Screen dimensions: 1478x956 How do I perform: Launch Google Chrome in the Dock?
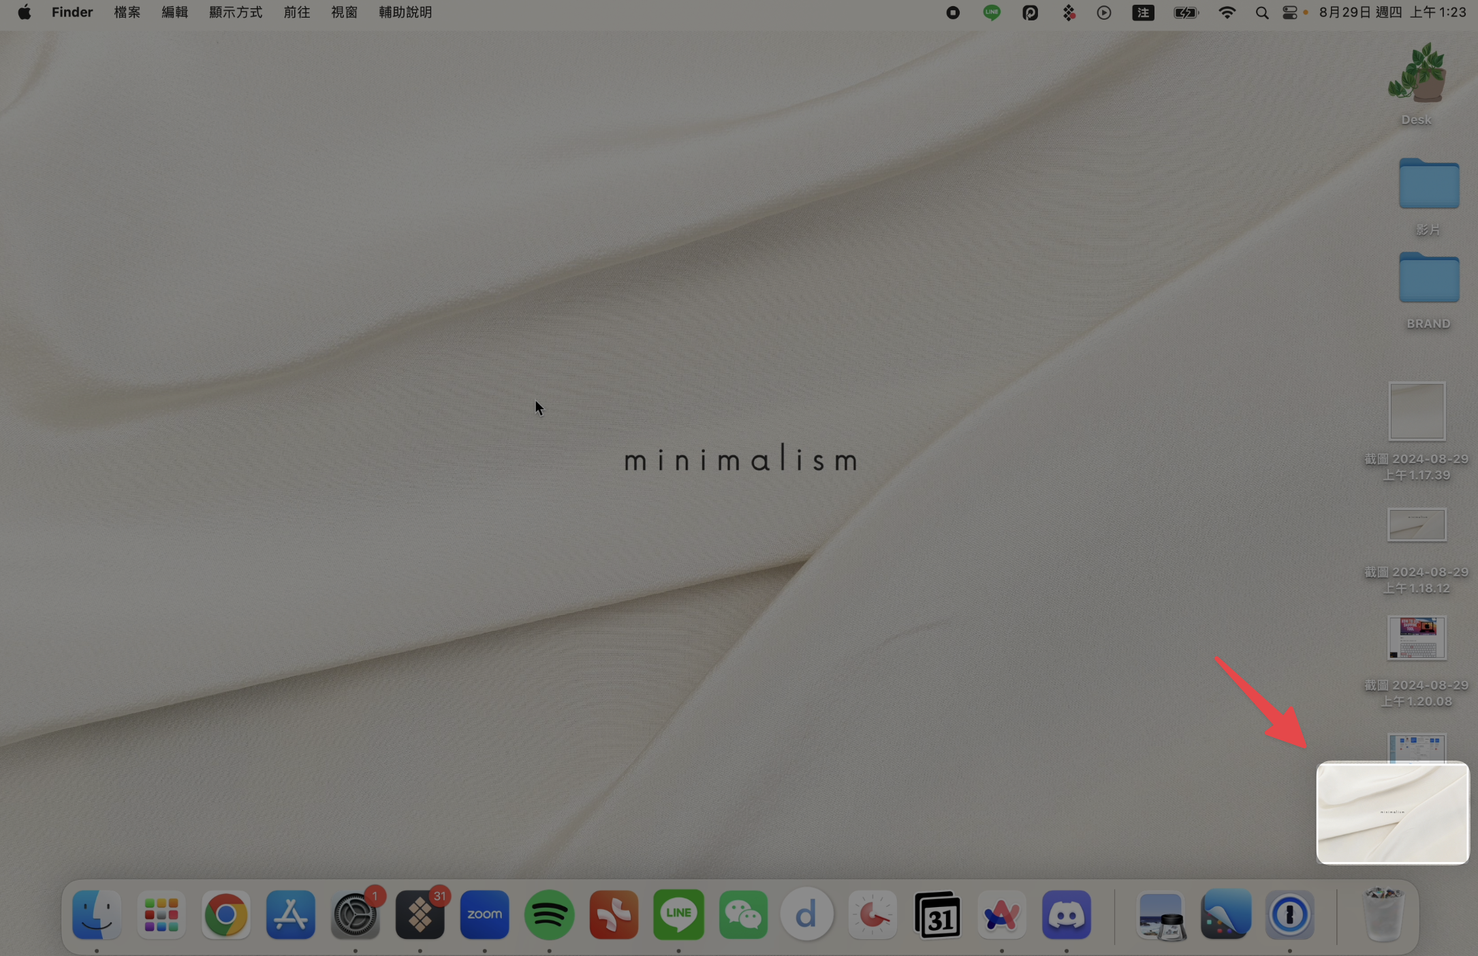coord(225,914)
